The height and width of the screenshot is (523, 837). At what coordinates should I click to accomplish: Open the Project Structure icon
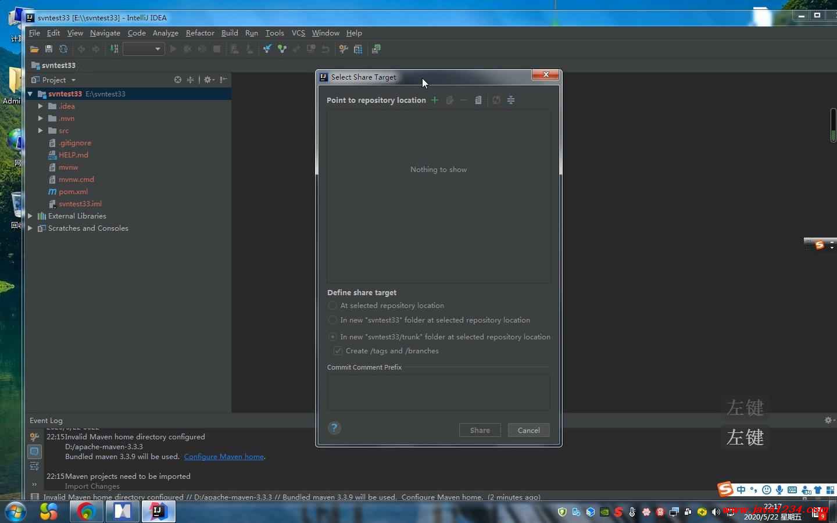click(x=358, y=49)
